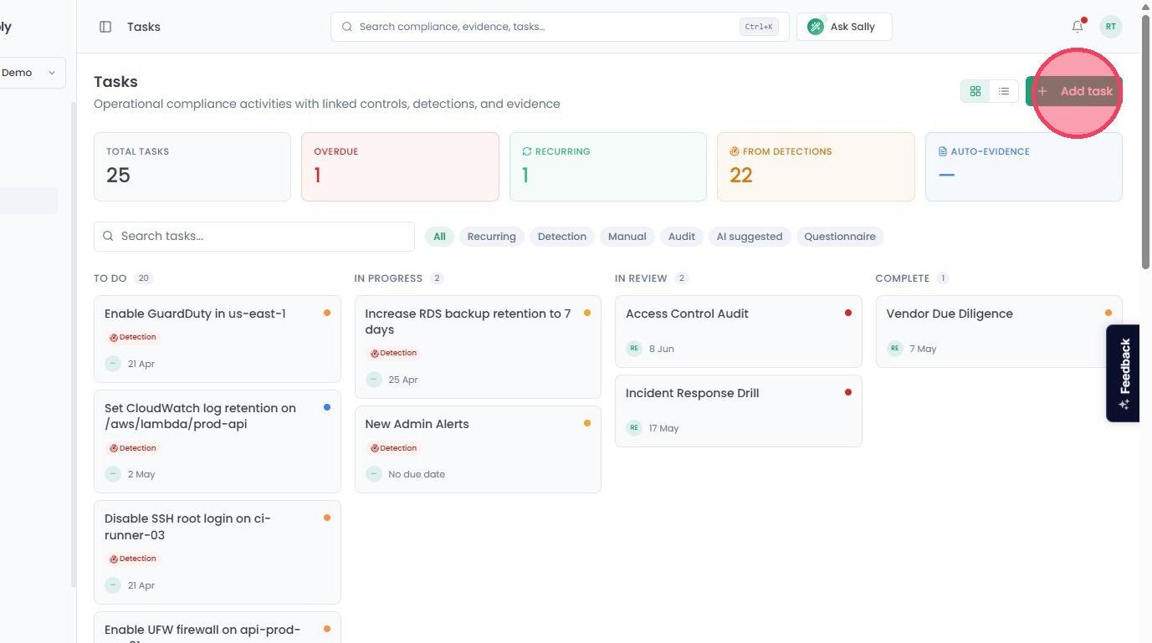Click the Detection badge on Enable GuardDuty card
Viewport: 1152px width, 643px height.
pos(132,337)
